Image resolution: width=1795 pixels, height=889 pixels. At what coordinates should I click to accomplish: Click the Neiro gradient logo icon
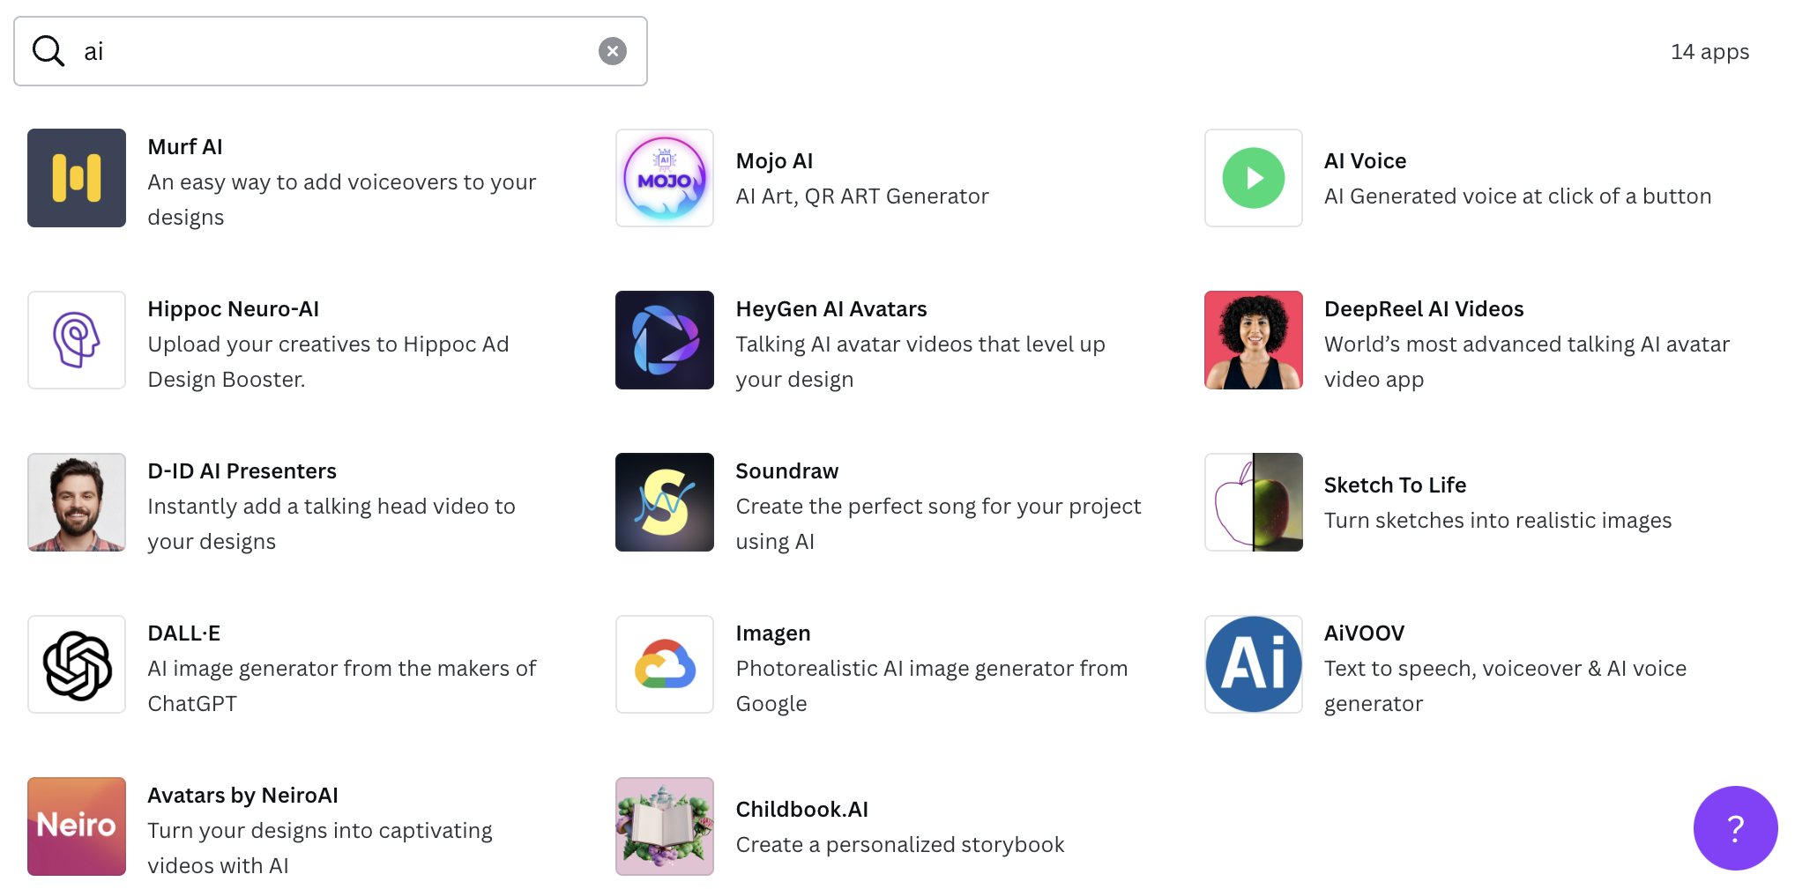(77, 826)
